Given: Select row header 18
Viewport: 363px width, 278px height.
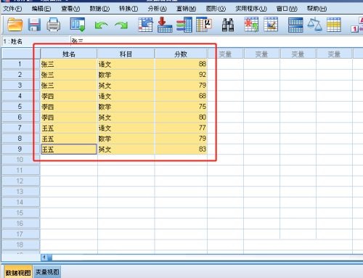Looking at the screenshot, I should click(x=20, y=245).
